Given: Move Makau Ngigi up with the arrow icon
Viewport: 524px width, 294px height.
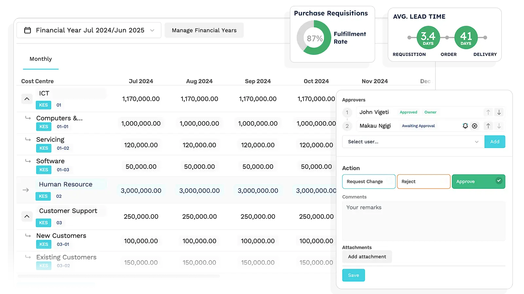Looking at the screenshot, I should (x=488, y=126).
